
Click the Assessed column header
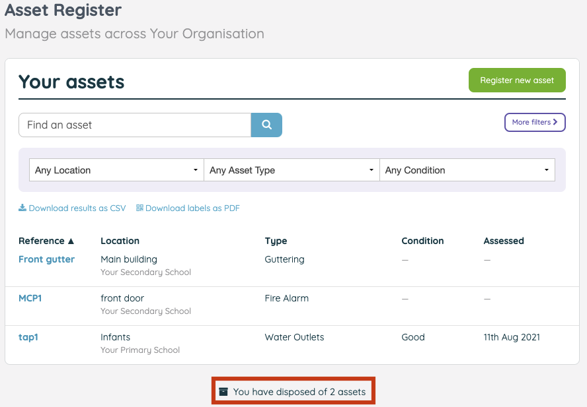(x=504, y=241)
